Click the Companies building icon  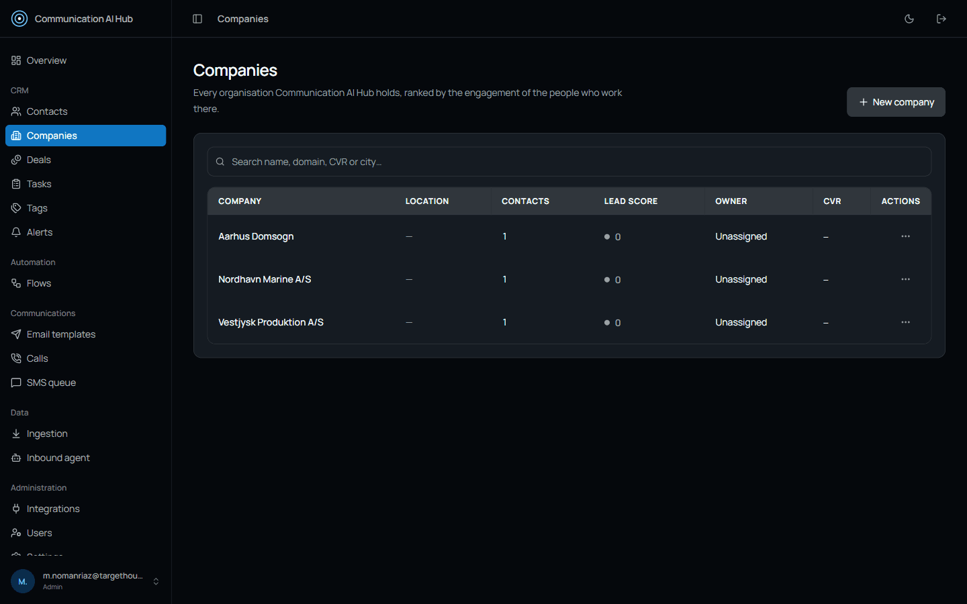tap(16, 136)
